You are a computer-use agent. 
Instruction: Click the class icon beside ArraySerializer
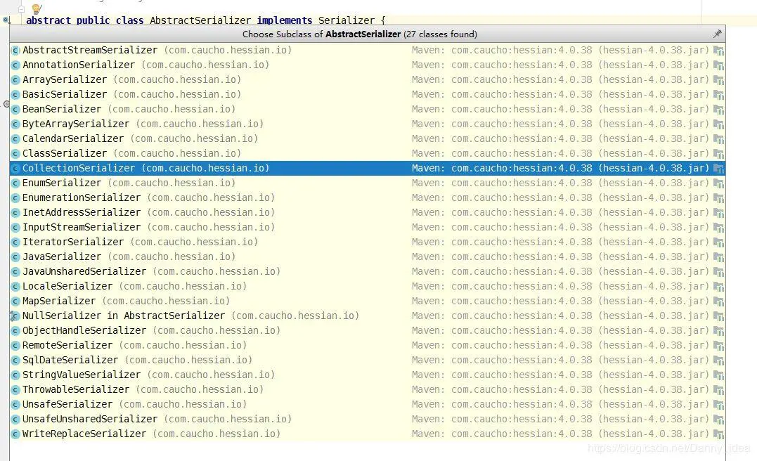click(x=15, y=79)
